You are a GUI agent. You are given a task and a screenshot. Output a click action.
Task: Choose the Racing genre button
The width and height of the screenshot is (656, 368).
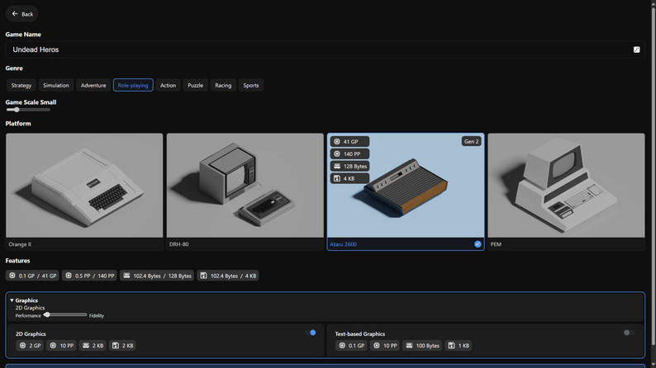click(223, 85)
